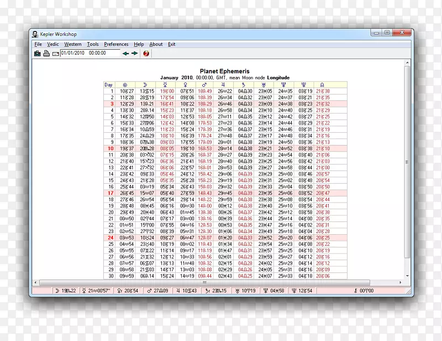Open the Tools menu

93,44
